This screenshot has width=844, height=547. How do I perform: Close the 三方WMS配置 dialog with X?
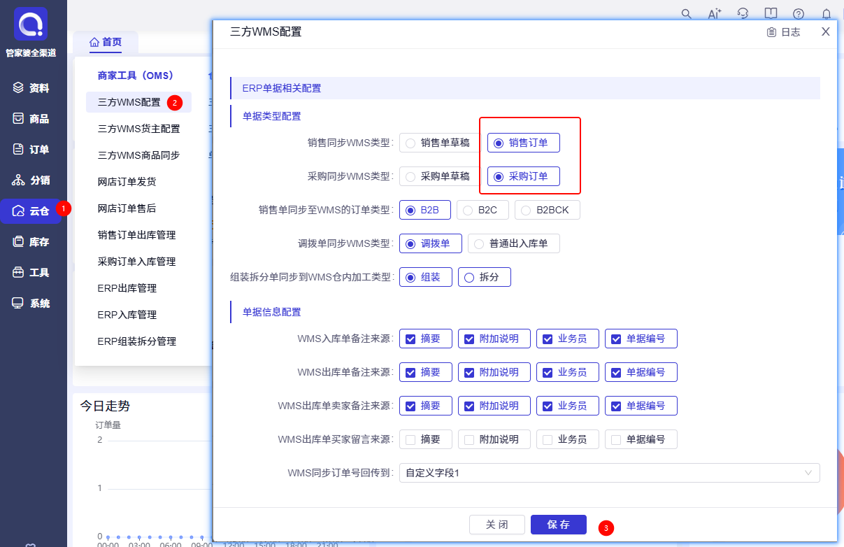coord(825,31)
